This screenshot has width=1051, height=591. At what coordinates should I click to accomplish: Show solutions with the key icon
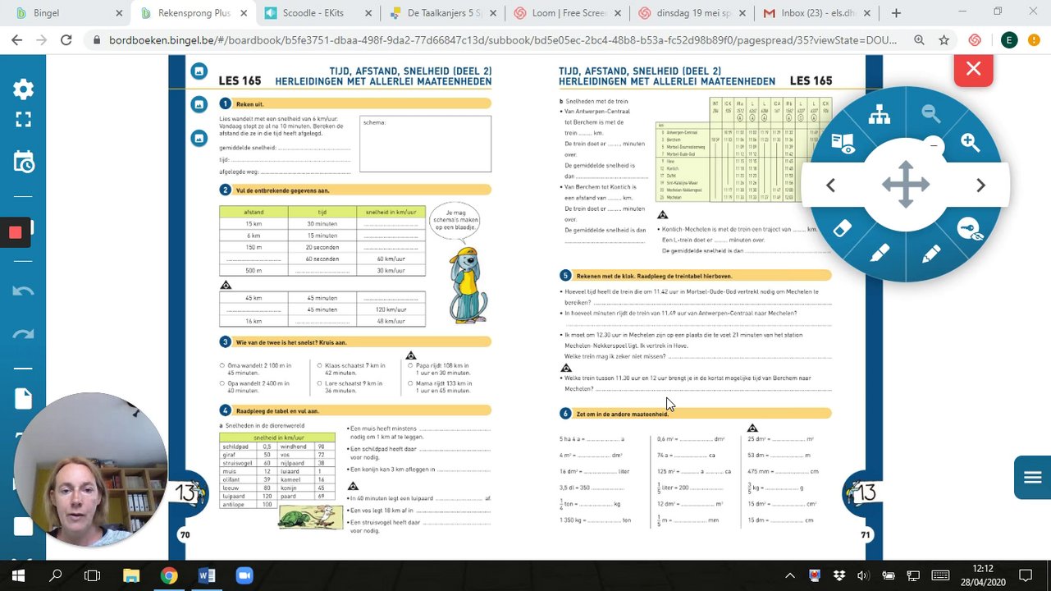[x=970, y=229]
